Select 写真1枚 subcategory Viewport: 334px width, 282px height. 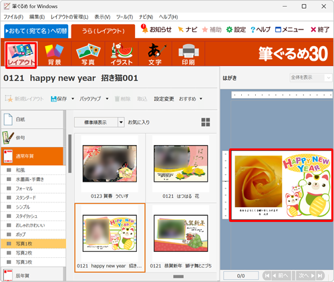pos(33,244)
